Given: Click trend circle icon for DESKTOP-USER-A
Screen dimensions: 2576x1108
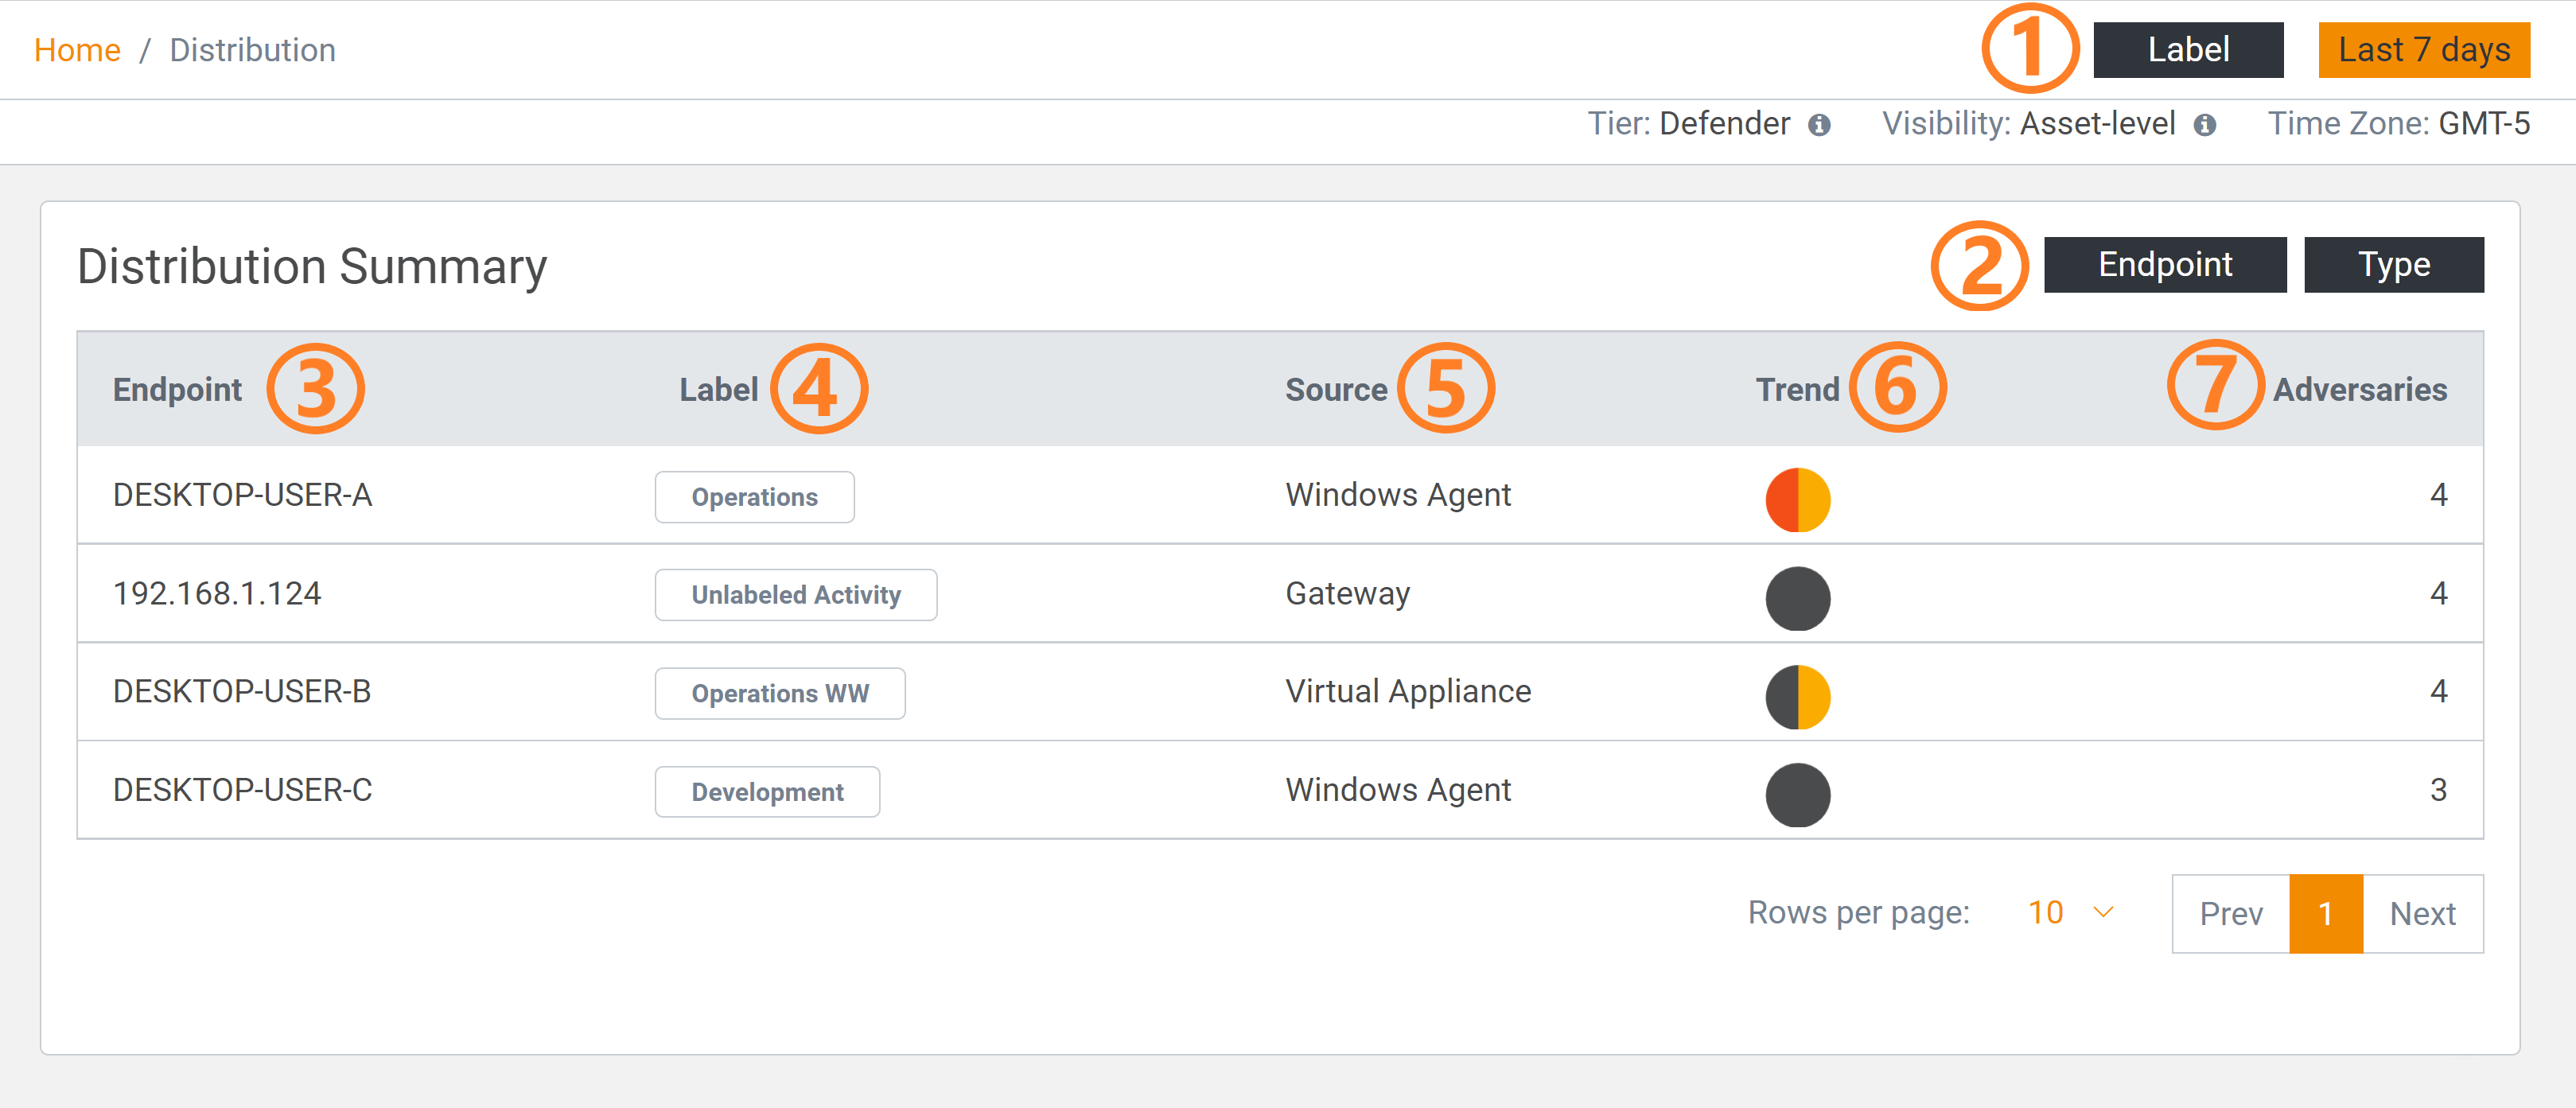Looking at the screenshot, I should (x=1797, y=499).
